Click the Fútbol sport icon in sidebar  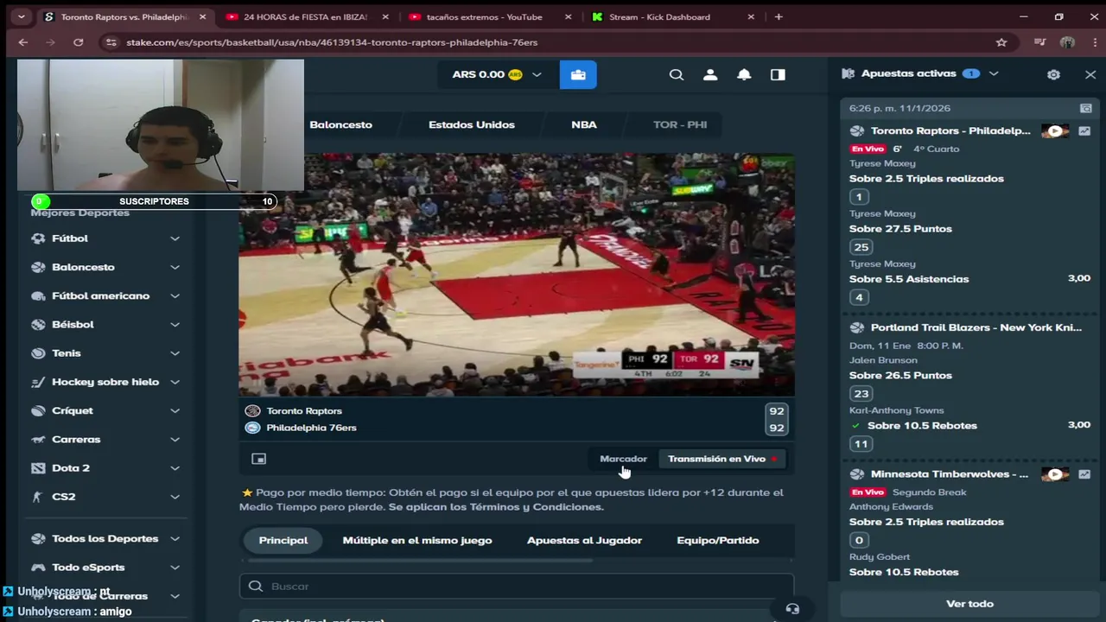38,238
